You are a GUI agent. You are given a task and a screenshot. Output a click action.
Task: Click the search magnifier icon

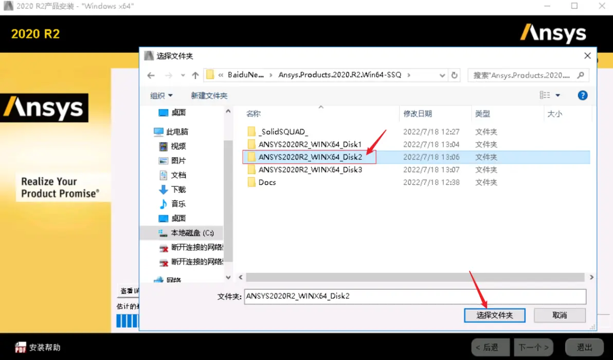click(581, 75)
